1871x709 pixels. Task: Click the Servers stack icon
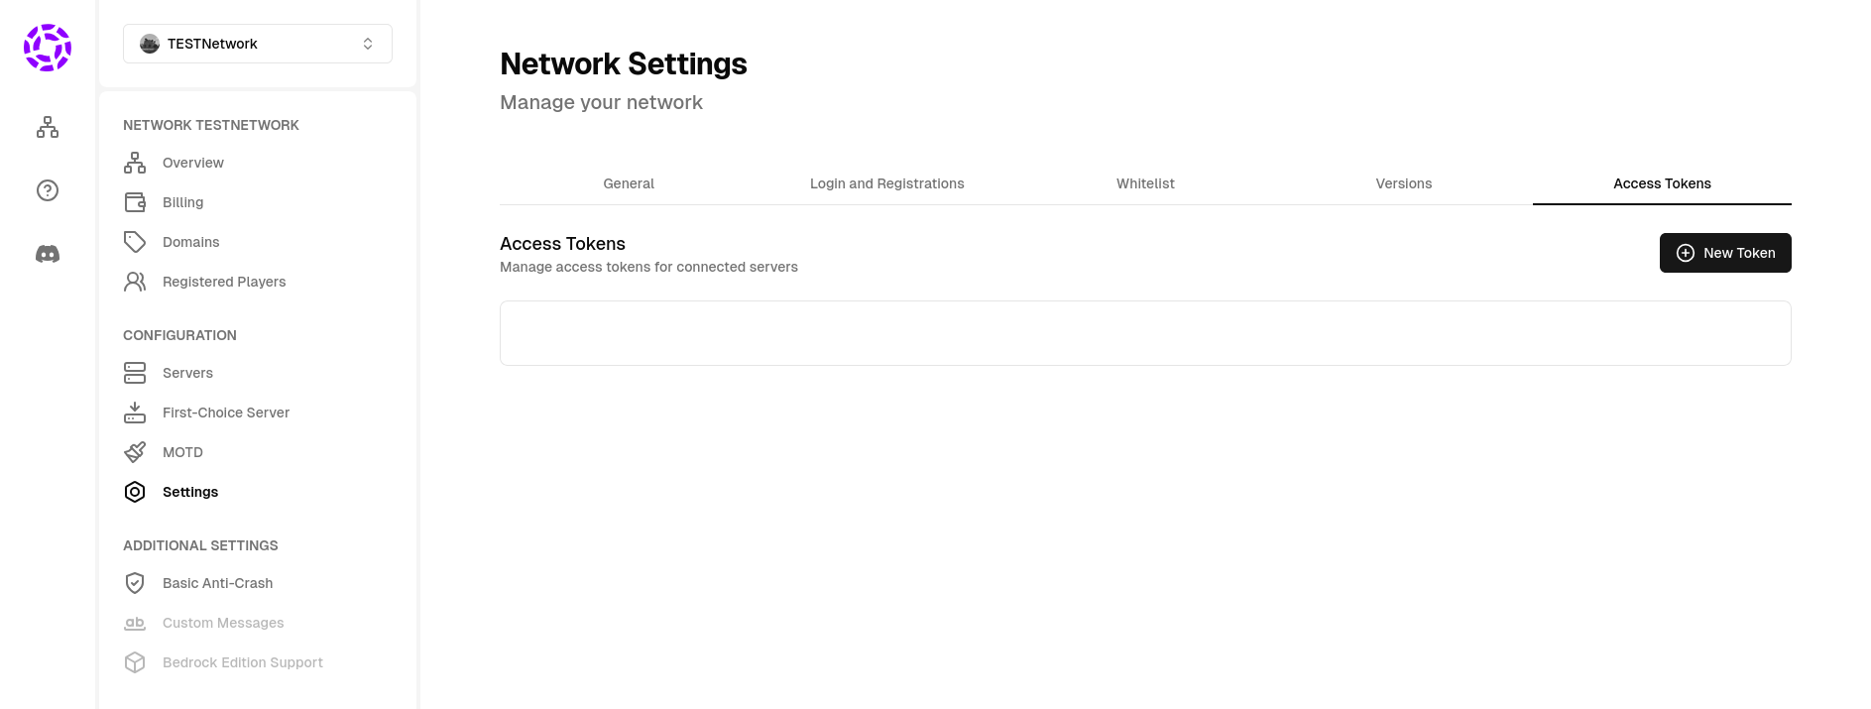coord(135,373)
